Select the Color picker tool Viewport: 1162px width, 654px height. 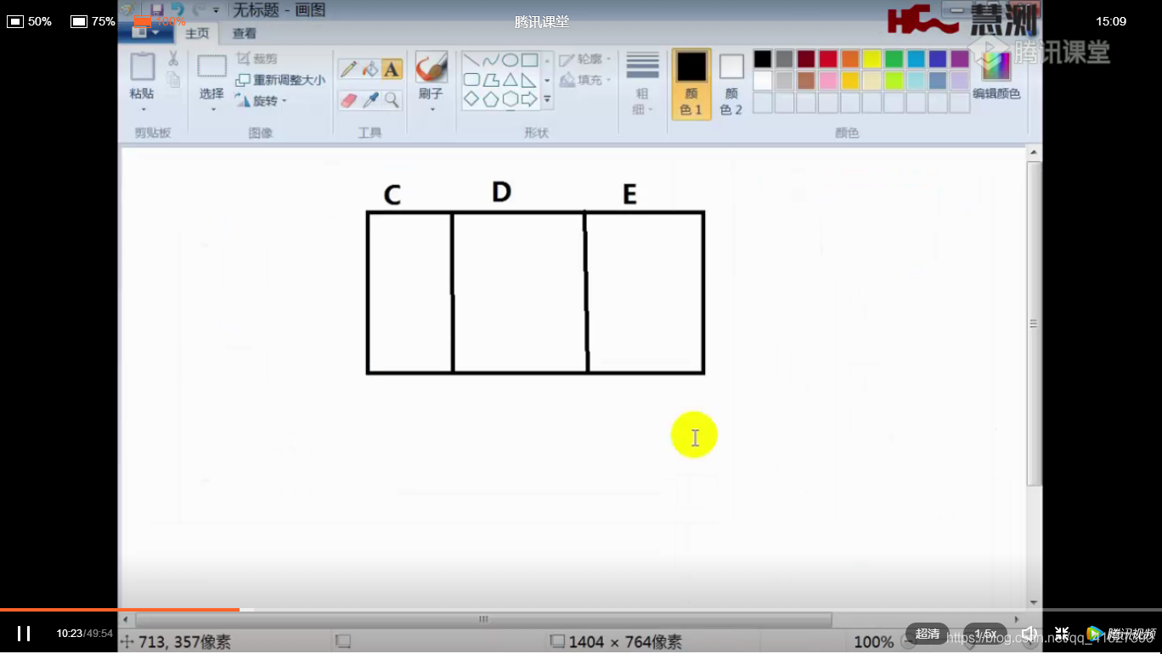tap(369, 98)
